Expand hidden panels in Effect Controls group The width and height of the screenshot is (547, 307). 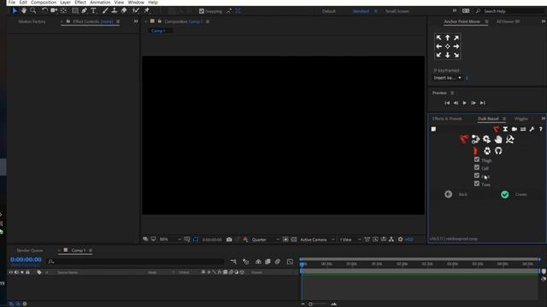click(x=136, y=21)
